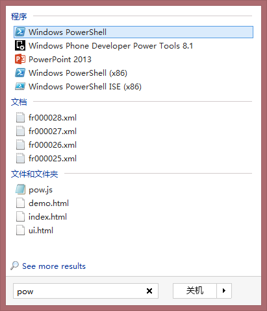The image size is (267, 311).
Task: Select the Windows PowerShell text label
Action: pyautogui.click(x=68, y=32)
